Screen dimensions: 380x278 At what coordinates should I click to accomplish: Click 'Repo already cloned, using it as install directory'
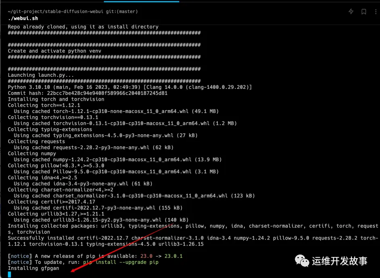click(83, 27)
